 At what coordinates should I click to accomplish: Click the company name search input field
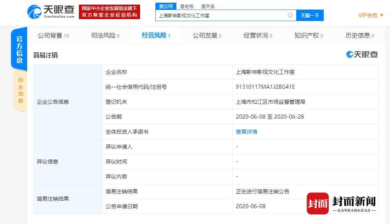click(221, 16)
